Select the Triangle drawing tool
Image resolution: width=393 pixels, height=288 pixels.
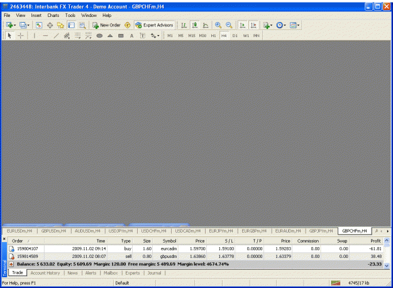point(110,36)
